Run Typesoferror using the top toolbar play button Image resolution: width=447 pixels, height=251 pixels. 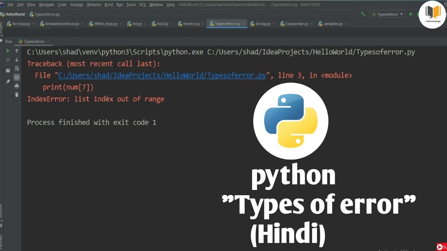[x=411, y=14]
